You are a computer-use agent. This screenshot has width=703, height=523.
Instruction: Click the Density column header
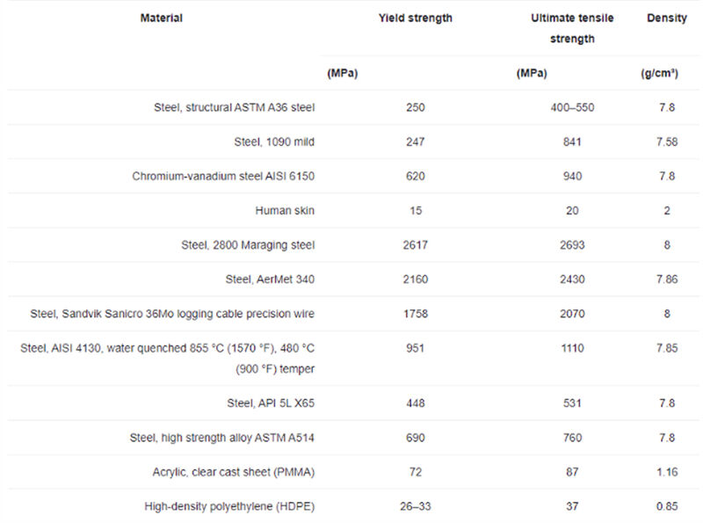[667, 18]
